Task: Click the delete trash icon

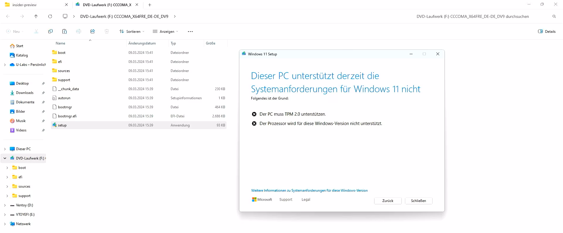Action: [107, 31]
